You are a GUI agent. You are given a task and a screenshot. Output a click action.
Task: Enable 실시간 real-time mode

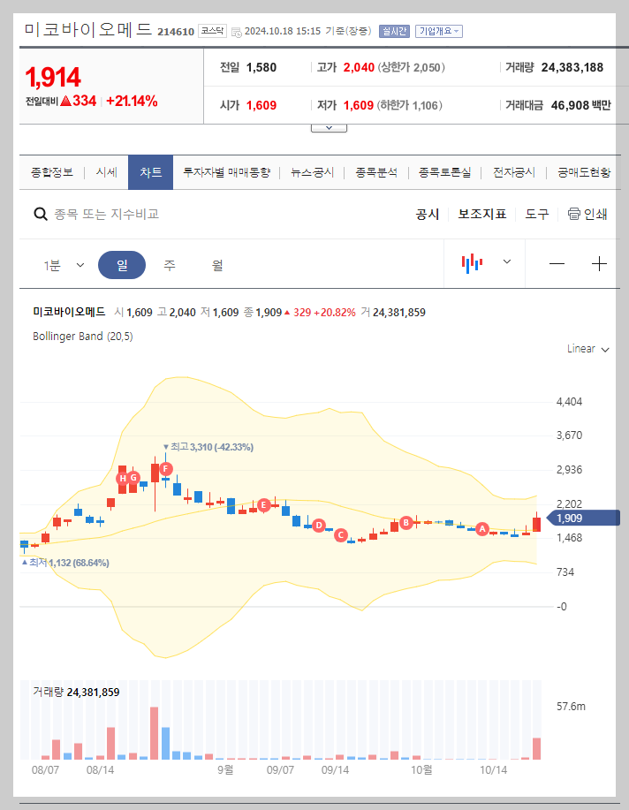(x=393, y=30)
